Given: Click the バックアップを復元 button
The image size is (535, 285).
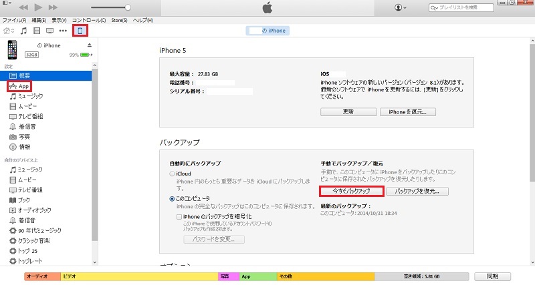Looking at the screenshot, I should coord(417,192).
